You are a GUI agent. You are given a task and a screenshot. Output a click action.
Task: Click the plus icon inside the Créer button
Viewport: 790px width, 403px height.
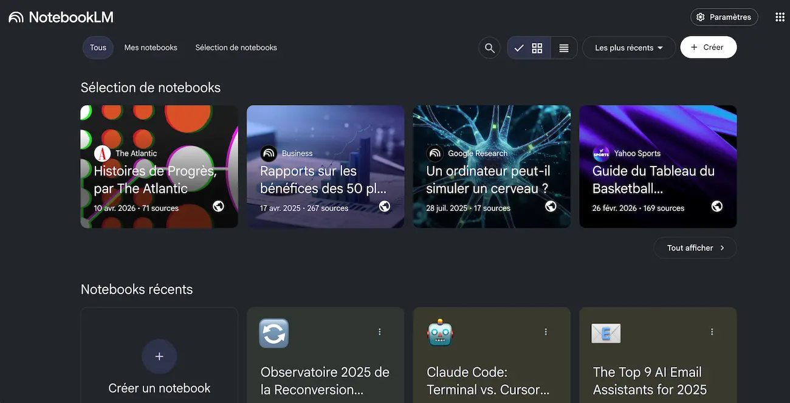[695, 47]
